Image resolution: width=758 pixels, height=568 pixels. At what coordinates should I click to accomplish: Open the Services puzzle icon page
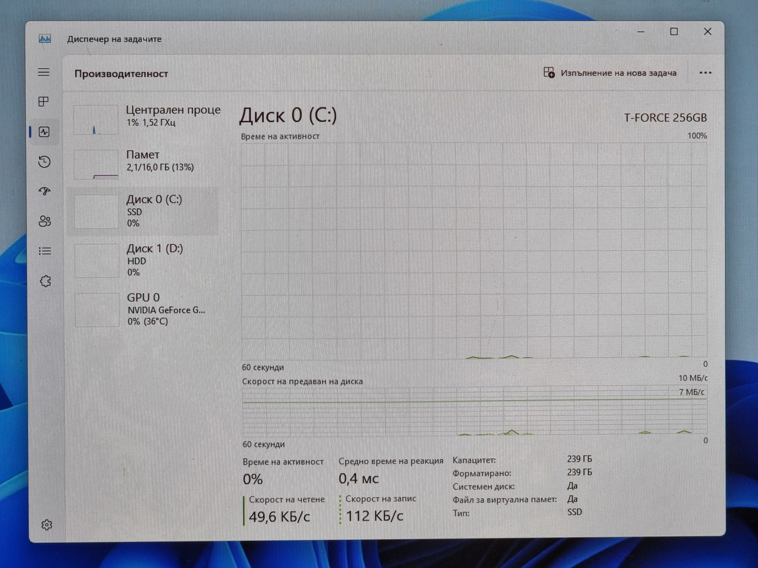[x=45, y=281]
